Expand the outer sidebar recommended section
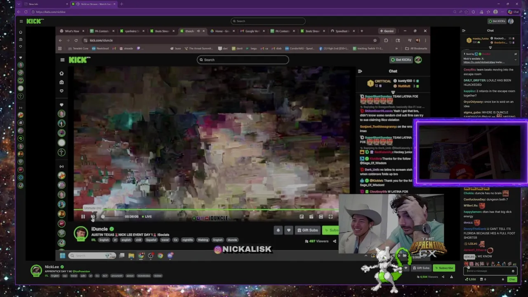Screen dimensions: 528x297 click(x=21, y=108)
